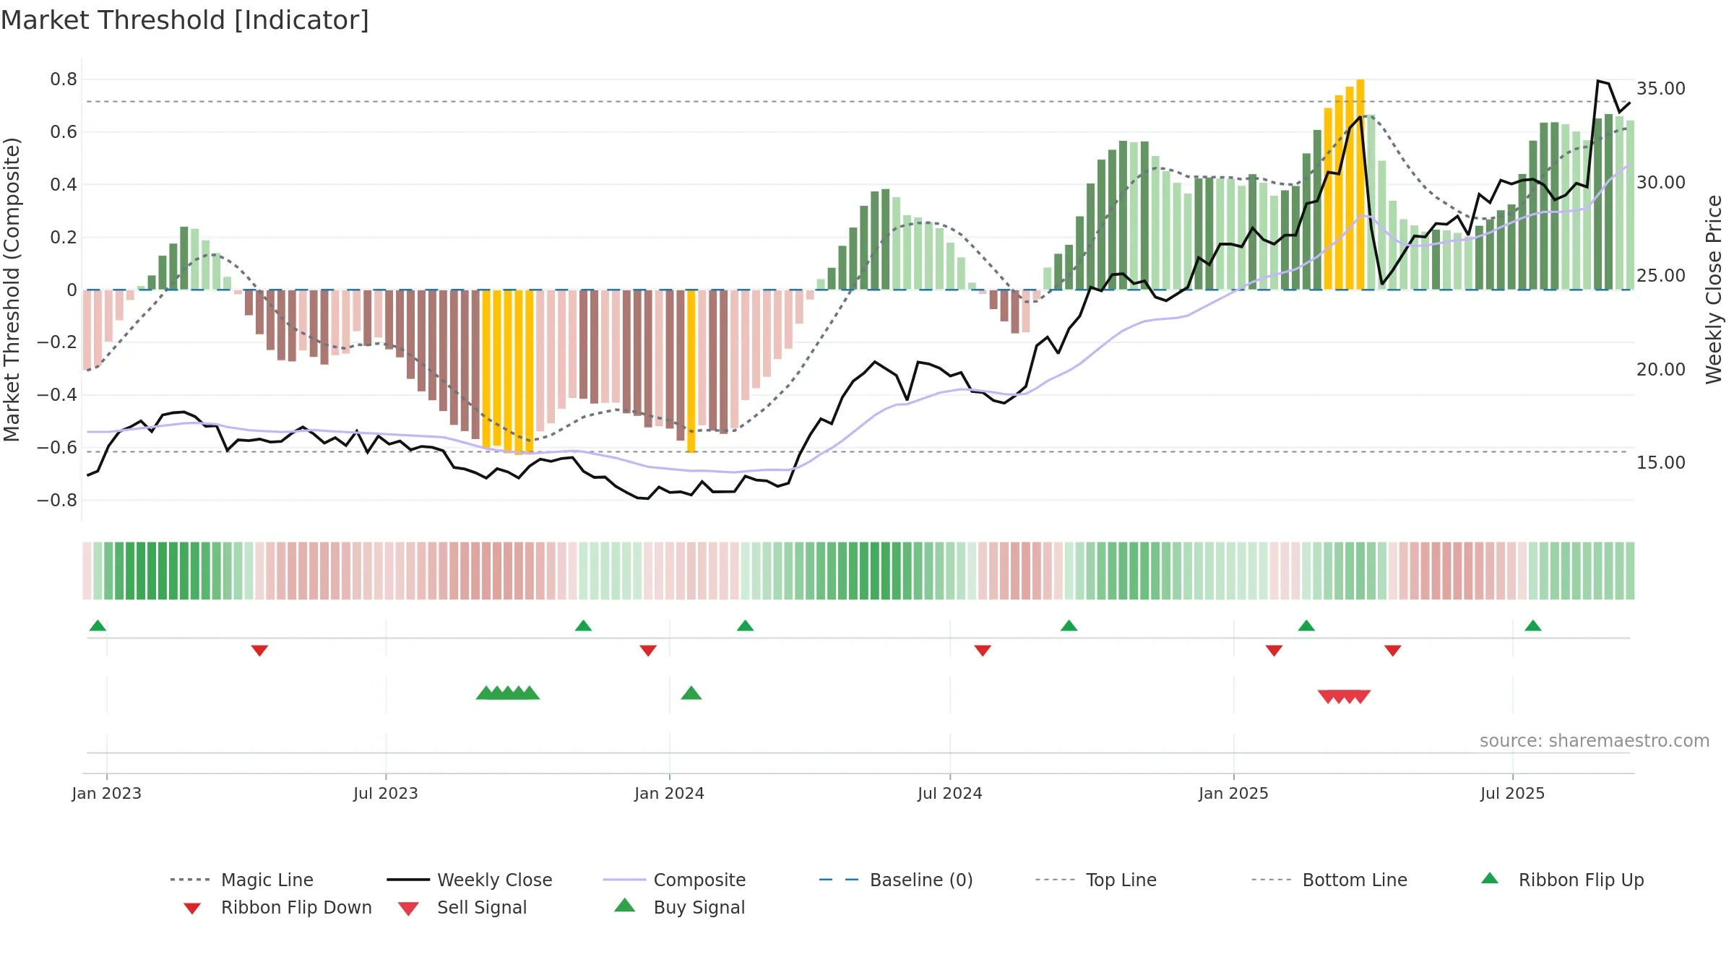Click the Jan 2024 x-axis label
1734x975 pixels.
coord(670,793)
